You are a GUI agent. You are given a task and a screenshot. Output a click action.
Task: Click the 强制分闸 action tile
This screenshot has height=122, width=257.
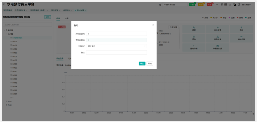(194, 47)
